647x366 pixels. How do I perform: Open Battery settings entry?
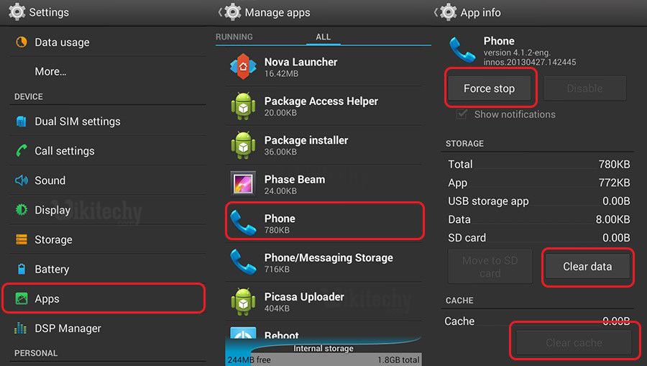(108, 269)
